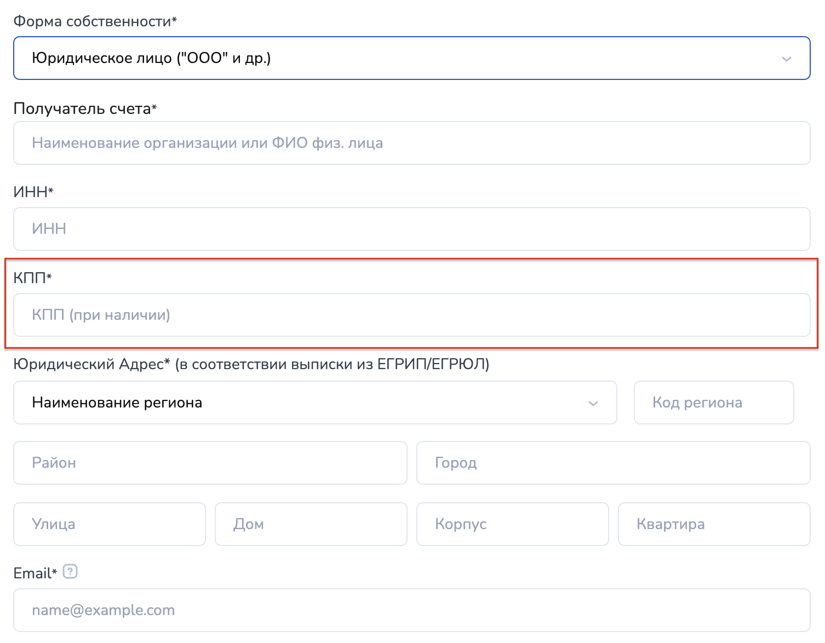Click the Квартира input field
825x643 pixels.
pos(714,524)
